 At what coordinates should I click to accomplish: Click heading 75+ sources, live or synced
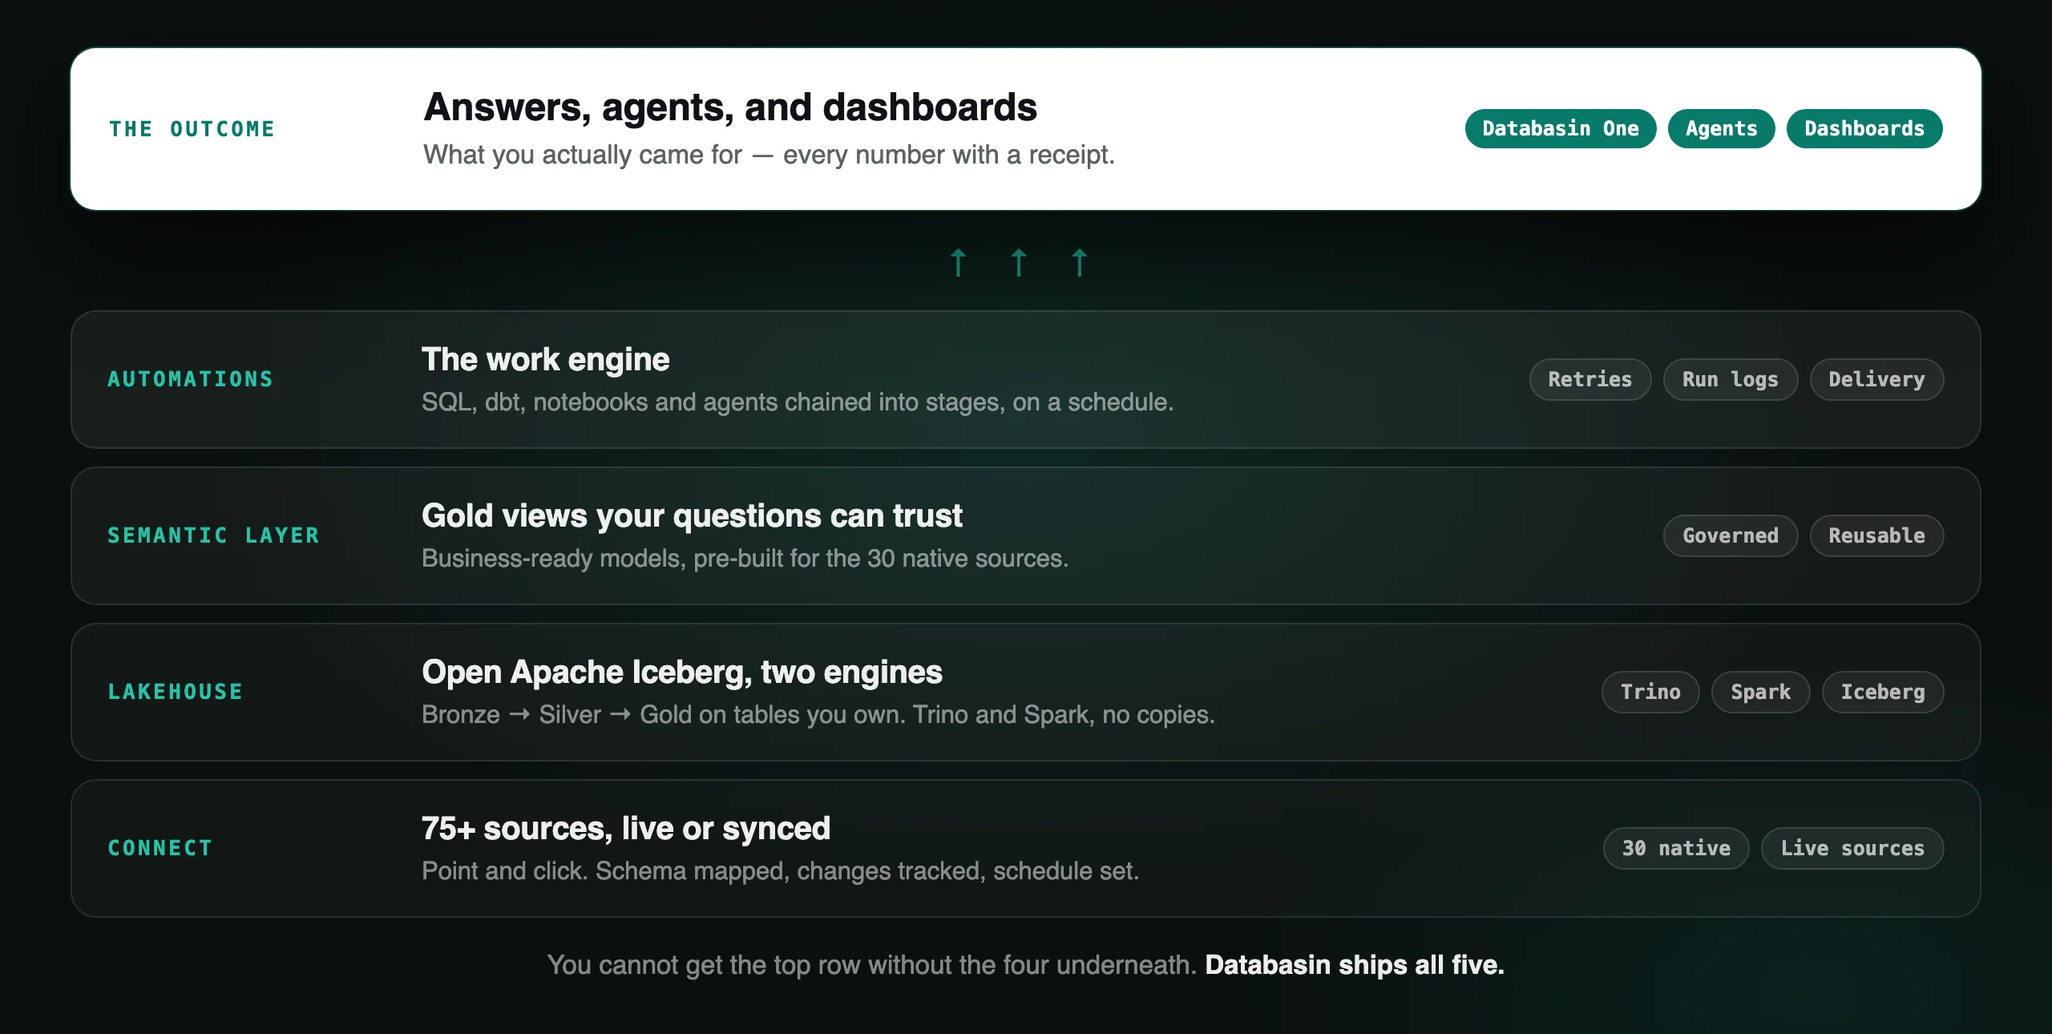click(626, 829)
